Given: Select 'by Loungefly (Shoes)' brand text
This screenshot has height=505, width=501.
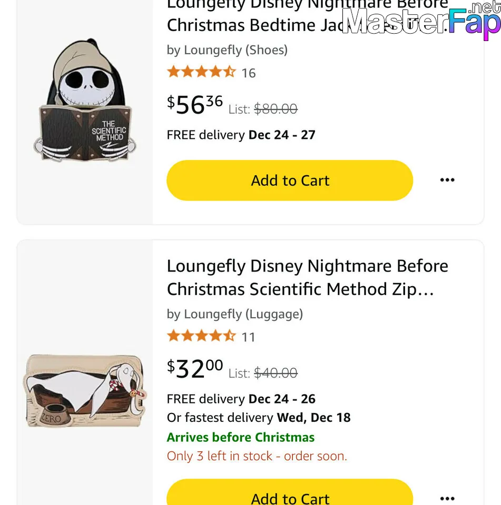Looking at the screenshot, I should coord(227,50).
